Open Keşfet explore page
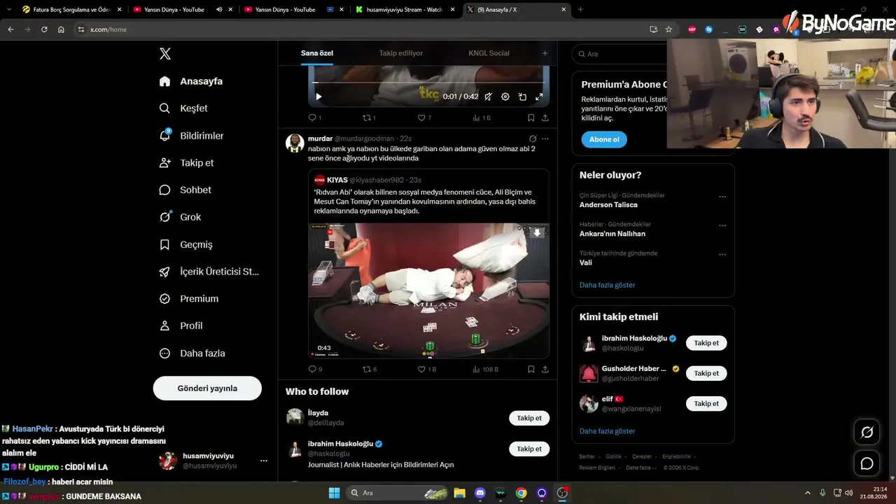896x504 pixels. [183, 108]
